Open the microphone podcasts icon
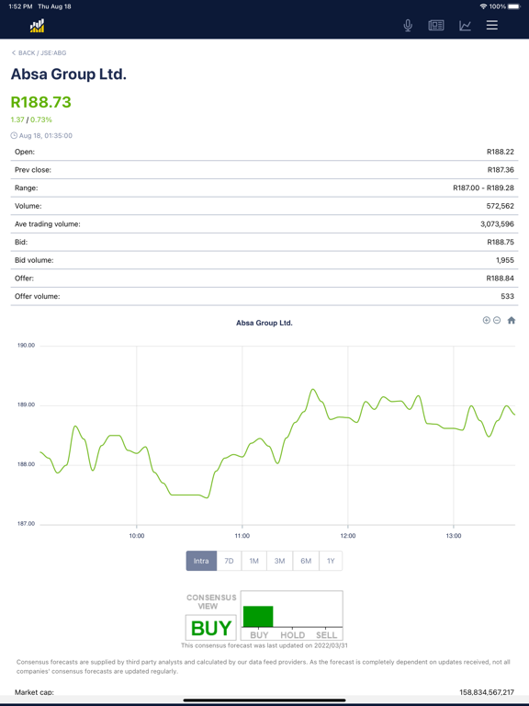This screenshot has height=706, width=529. click(408, 25)
